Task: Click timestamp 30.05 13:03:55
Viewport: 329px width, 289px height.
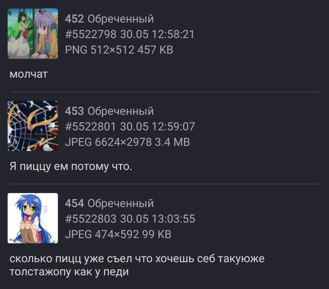Action: pos(157,219)
